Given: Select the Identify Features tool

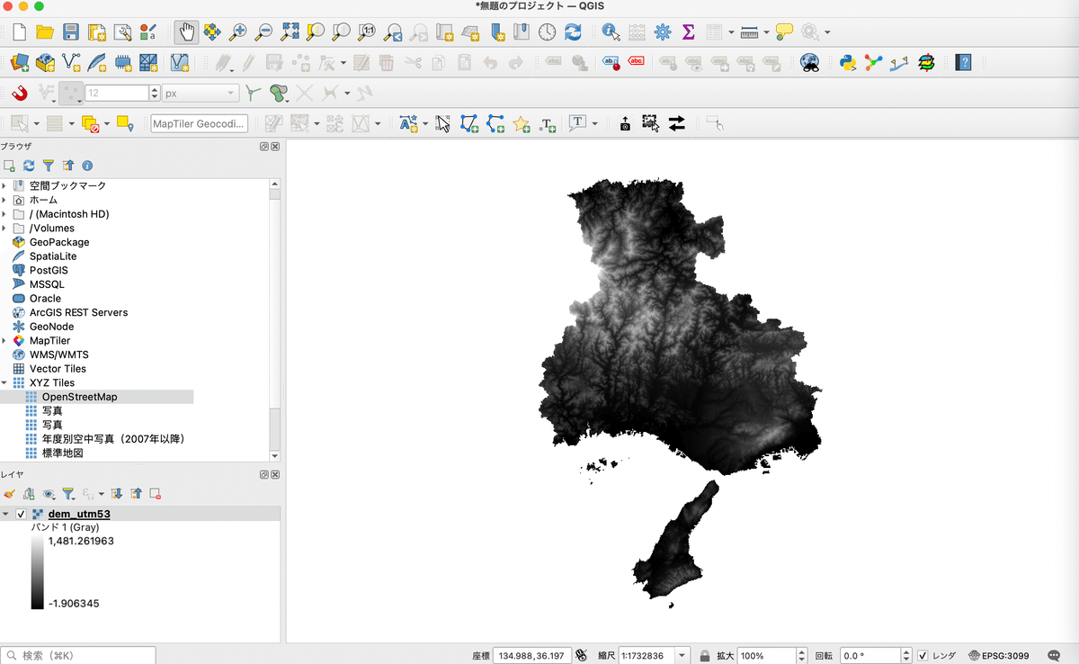Looking at the screenshot, I should (610, 31).
